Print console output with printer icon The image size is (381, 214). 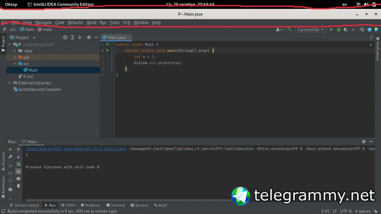18,179
